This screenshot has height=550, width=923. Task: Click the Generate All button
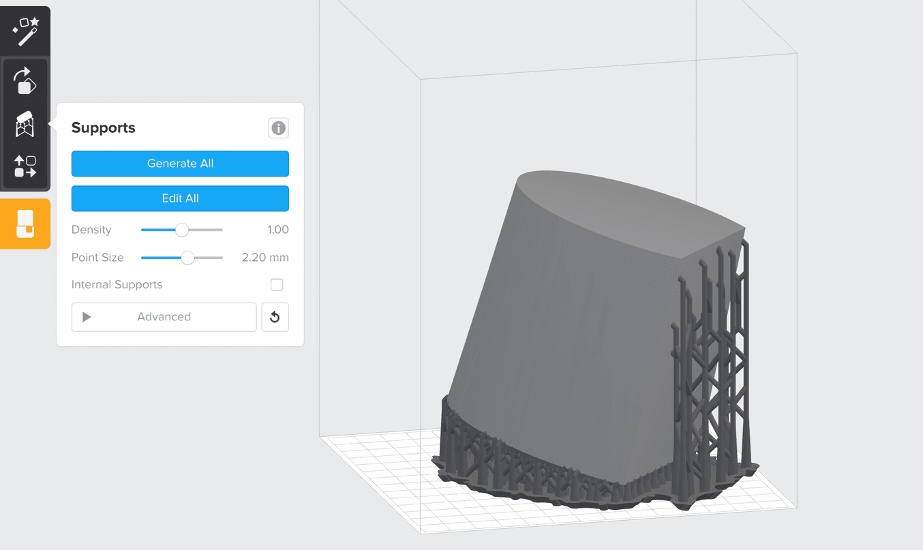point(180,164)
